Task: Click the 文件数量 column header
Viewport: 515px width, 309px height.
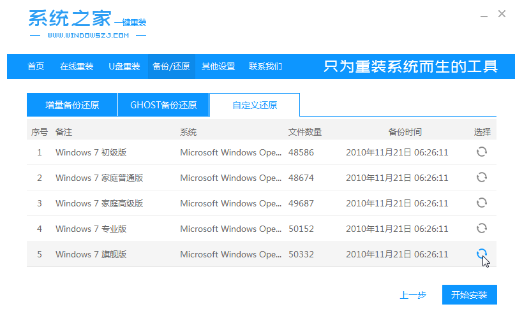Action: click(305, 132)
